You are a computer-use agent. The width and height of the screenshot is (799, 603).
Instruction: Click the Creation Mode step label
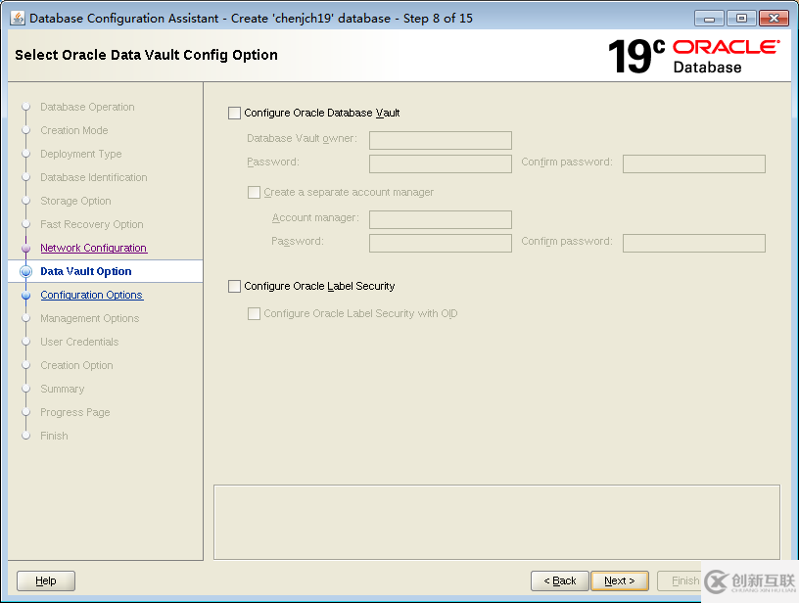click(x=74, y=130)
